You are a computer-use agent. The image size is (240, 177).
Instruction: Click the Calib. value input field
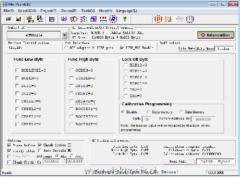(x=146, y=119)
